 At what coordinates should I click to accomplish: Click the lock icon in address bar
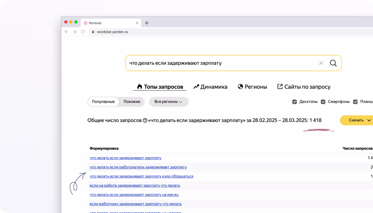[x=93, y=32]
